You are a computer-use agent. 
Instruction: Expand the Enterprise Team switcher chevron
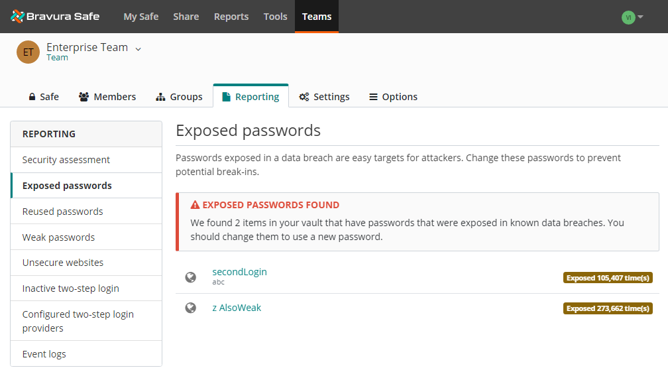coord(138,49)
